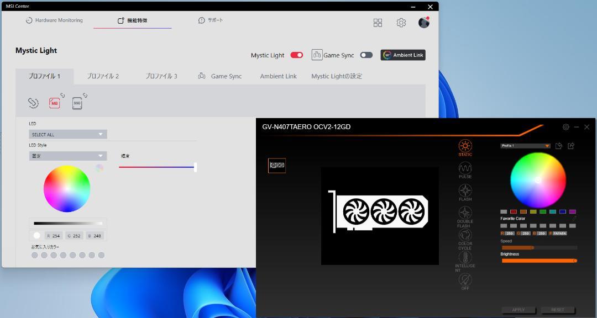Switch to プロファイル 2 tab
Image resolution: width=597 pixels, height=318 pixels.
click(103, 76)
